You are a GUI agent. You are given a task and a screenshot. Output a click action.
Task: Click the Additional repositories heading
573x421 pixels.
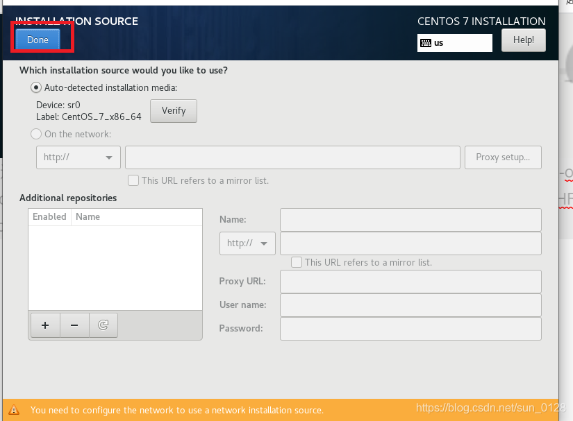pyautogui.click(x=68, y=198)
